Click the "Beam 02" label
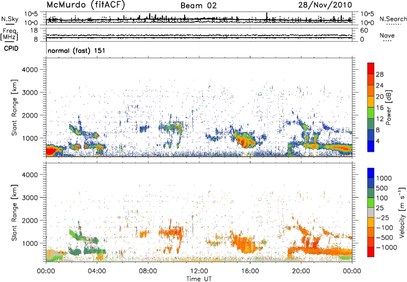 (x=198, y=6)
